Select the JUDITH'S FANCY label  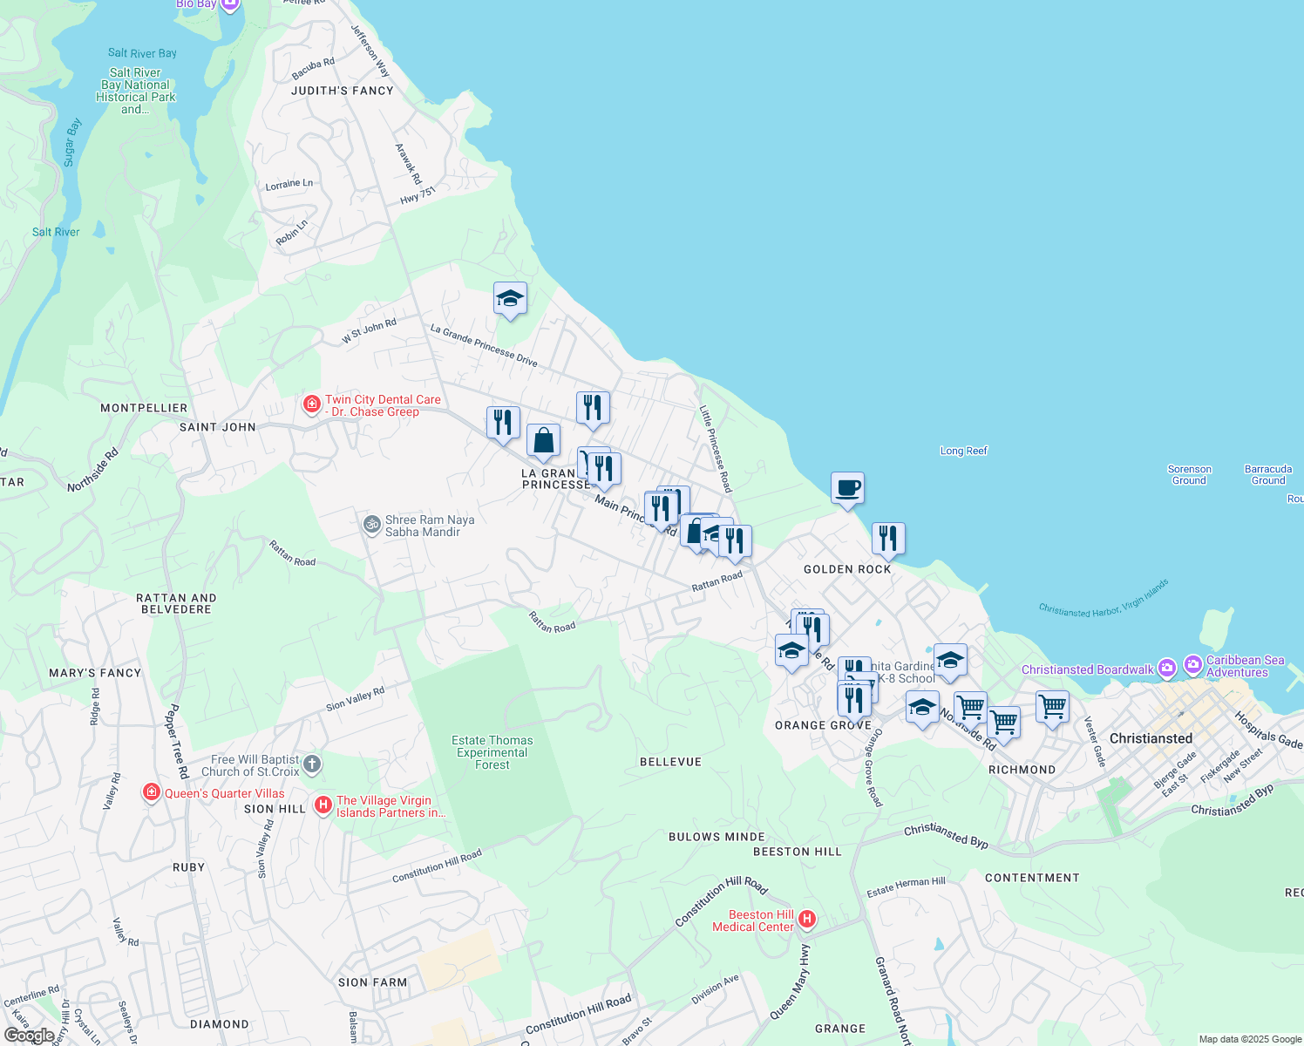(x=343, y=91)
